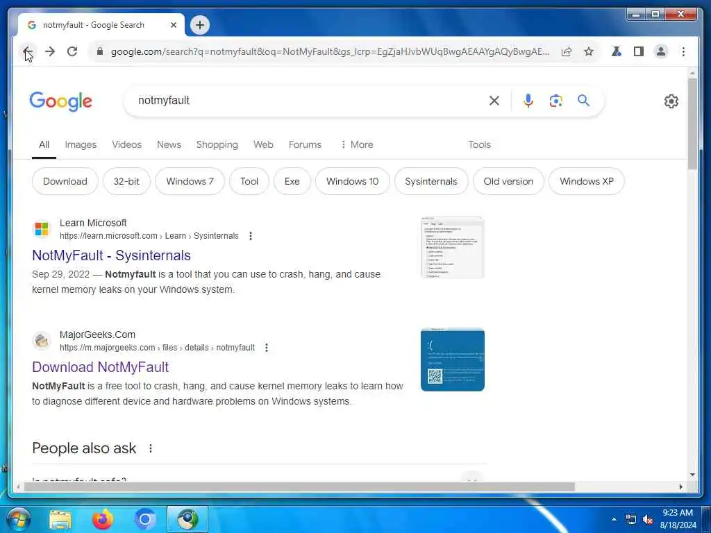The width and height of the screenshot is (711, 533).
Task: Apply the Windows 10 filter chip
Action: click(x=352, y=181)
